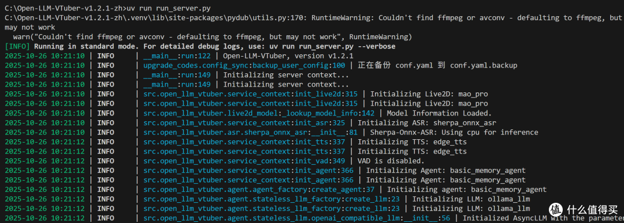This screenshot has width=624, height=223.
Task: Click the 'may not work' wrapped warning line
Action: 30,27
